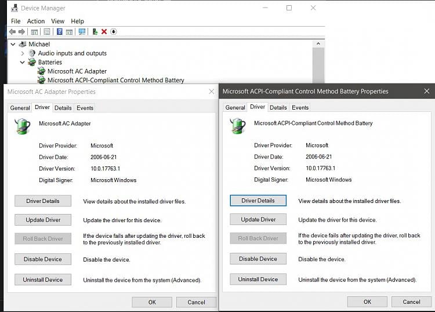
Task: Click the Microsoft AC Adapter tree icon
Action: (41, 71)
